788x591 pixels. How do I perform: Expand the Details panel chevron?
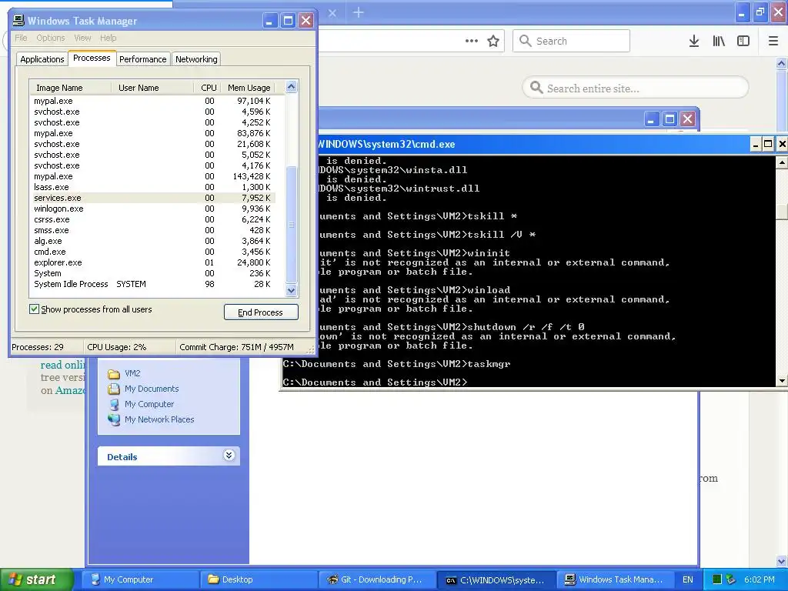click(x=229, y=456)
